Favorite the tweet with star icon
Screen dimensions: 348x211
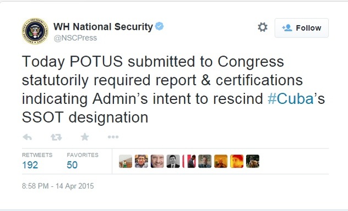pyautogui.click(x=85, y=137)
